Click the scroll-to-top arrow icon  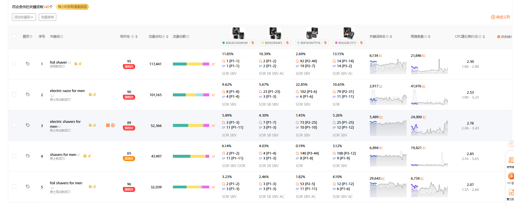[x=511, y=144]
